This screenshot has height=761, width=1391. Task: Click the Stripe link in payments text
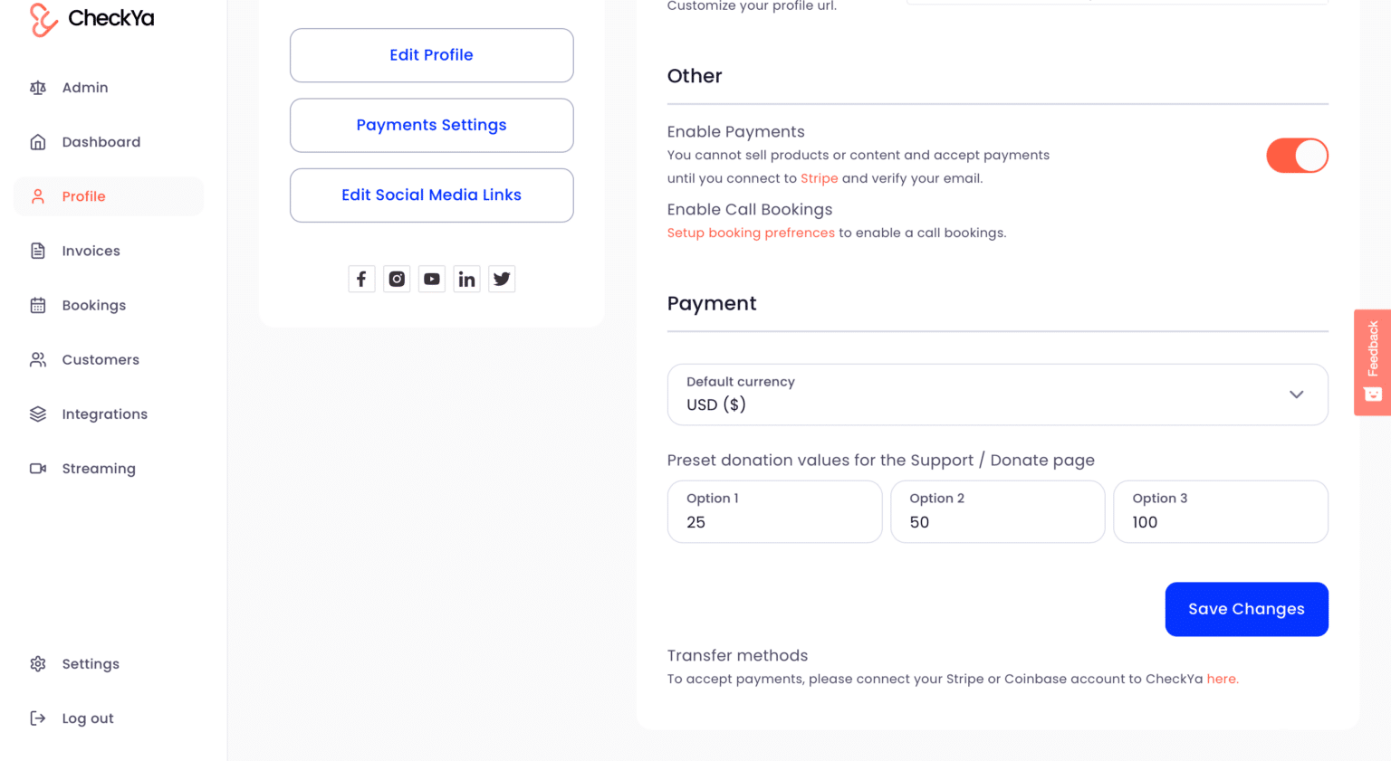click(x=820, y=177)
